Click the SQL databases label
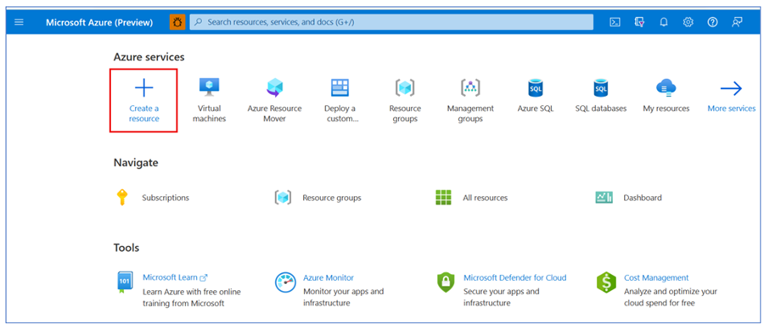Image resolution: width=764 pixels, height=324 pixels. 601,109
